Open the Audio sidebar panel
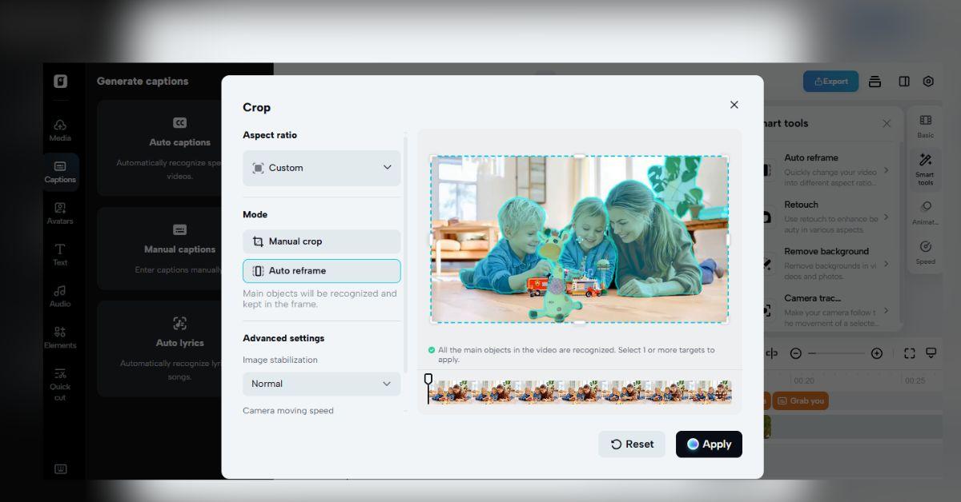The height and width of the screenshot is (502, 961). [60, 296]
